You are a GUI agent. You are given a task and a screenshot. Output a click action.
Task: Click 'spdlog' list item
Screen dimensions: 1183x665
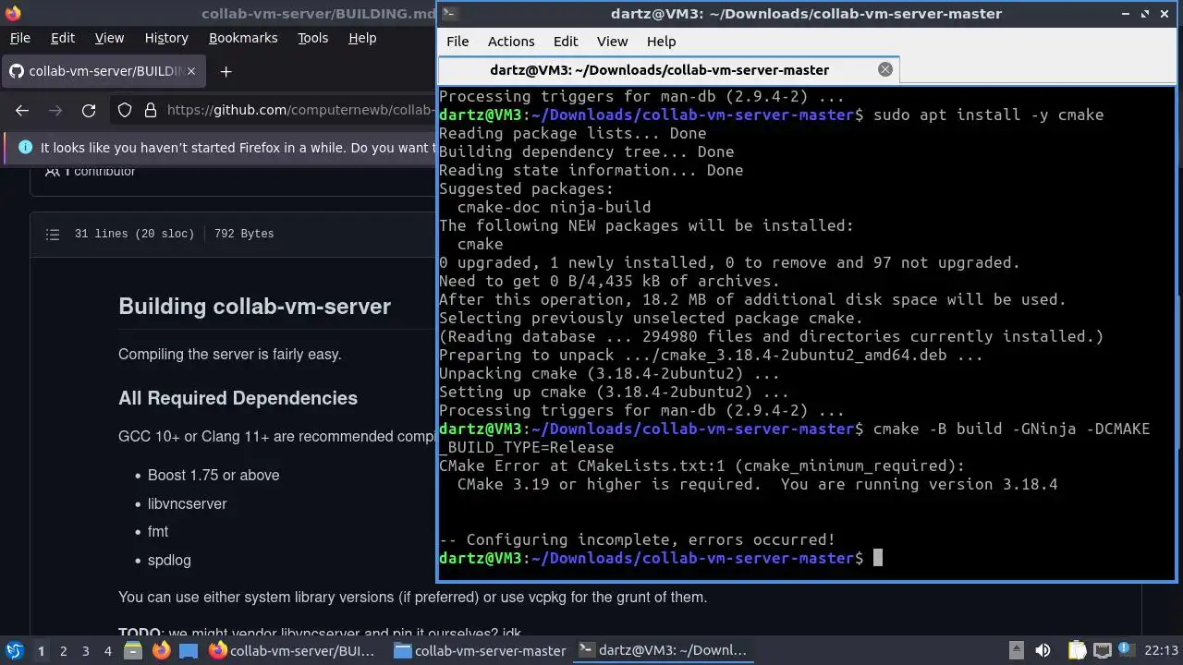point(169,560)
